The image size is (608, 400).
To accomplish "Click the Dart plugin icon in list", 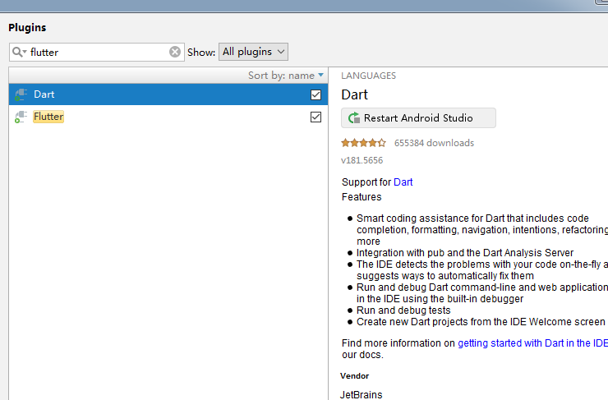I will 21,94.
